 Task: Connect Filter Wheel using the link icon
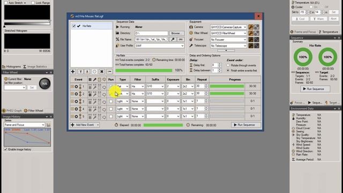(257, 33)
